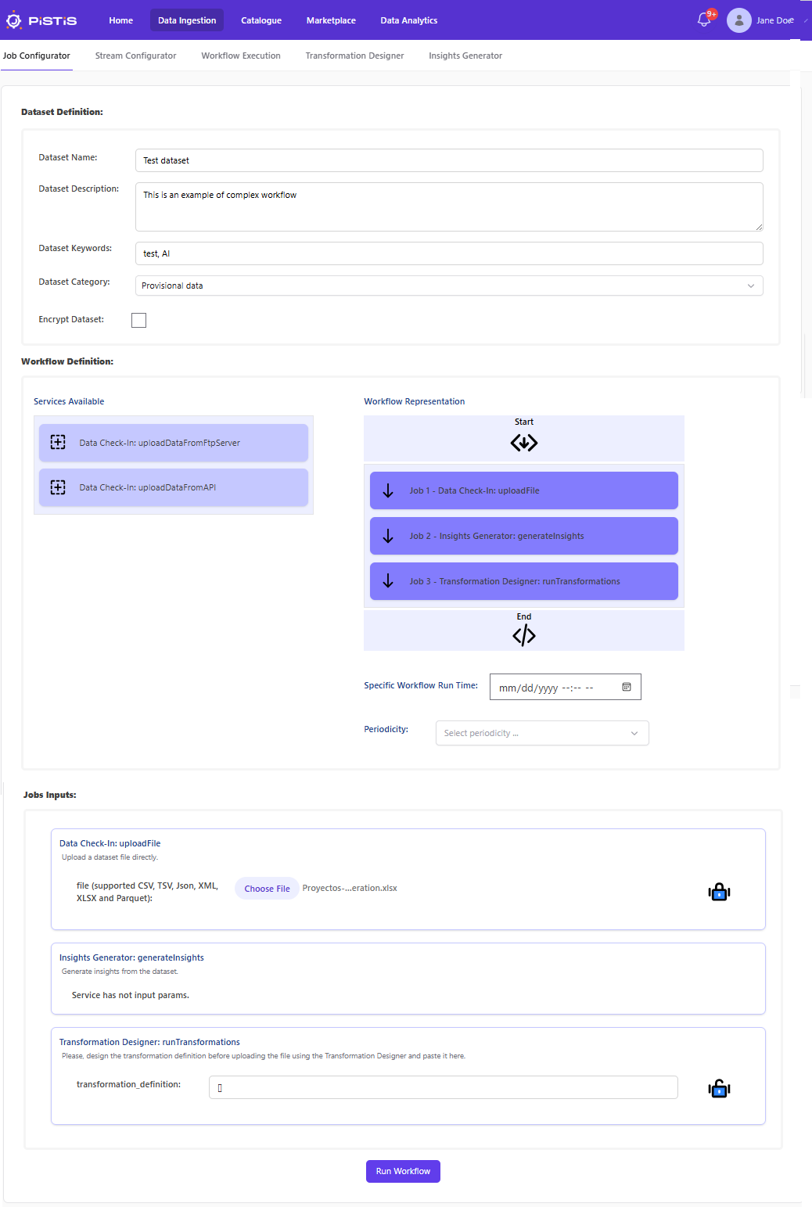The height and width of the screenshot is (1207, 812).
Task: Select Job 1 Data Check-In uploadFile block
Action: pyautogui.click(x=524, y=490)
